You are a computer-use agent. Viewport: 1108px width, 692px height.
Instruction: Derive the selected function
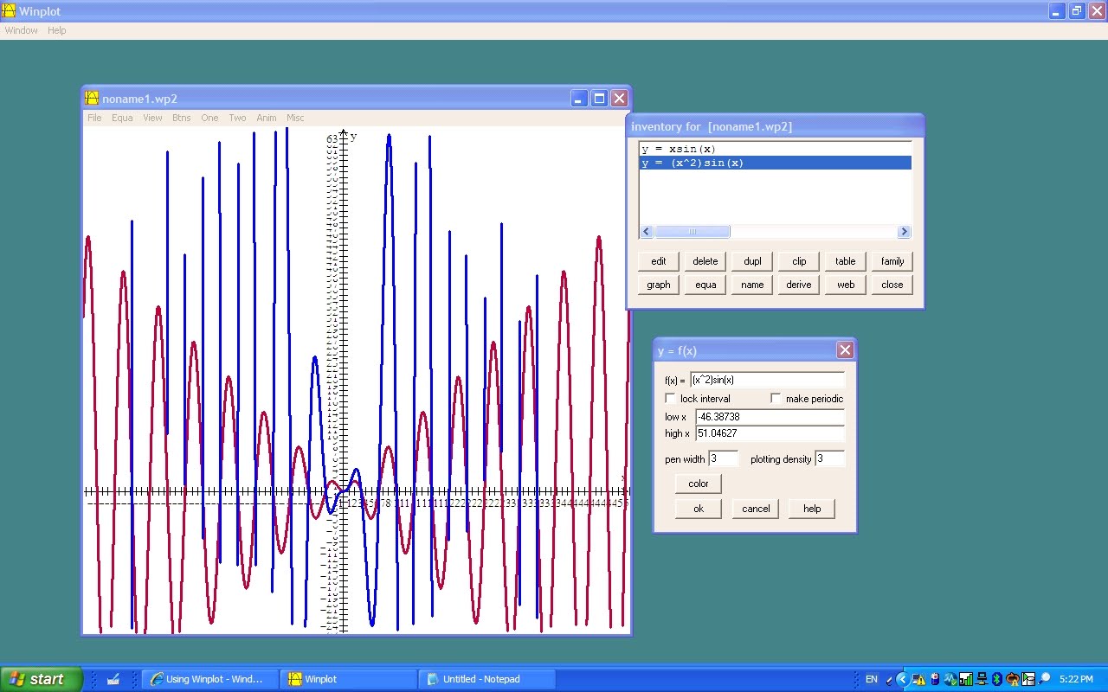[x=798, y=284]
